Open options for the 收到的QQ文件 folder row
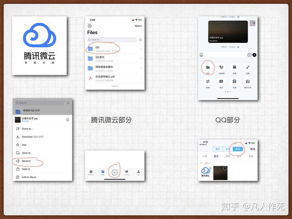The image size is (292, 219). click(x=69, y=112)
